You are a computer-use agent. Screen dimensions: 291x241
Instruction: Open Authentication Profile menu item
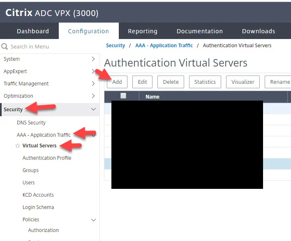click(x=47, y=158)
